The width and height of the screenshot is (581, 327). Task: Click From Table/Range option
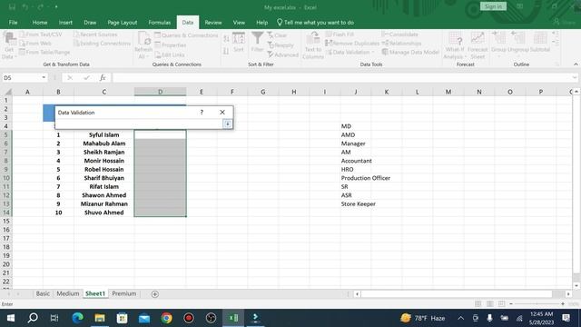pos(44,53)
